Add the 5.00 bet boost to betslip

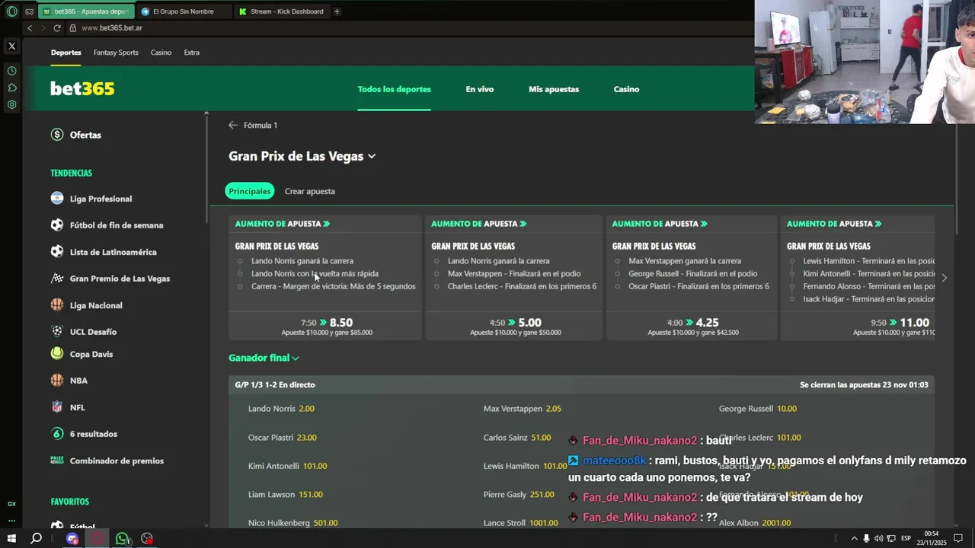coord(515,327)
